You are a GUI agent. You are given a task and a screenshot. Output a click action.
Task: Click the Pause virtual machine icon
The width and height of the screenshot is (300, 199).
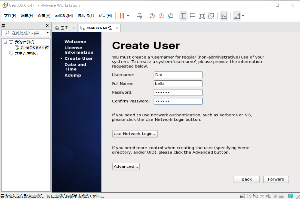[x=122, y=16]
